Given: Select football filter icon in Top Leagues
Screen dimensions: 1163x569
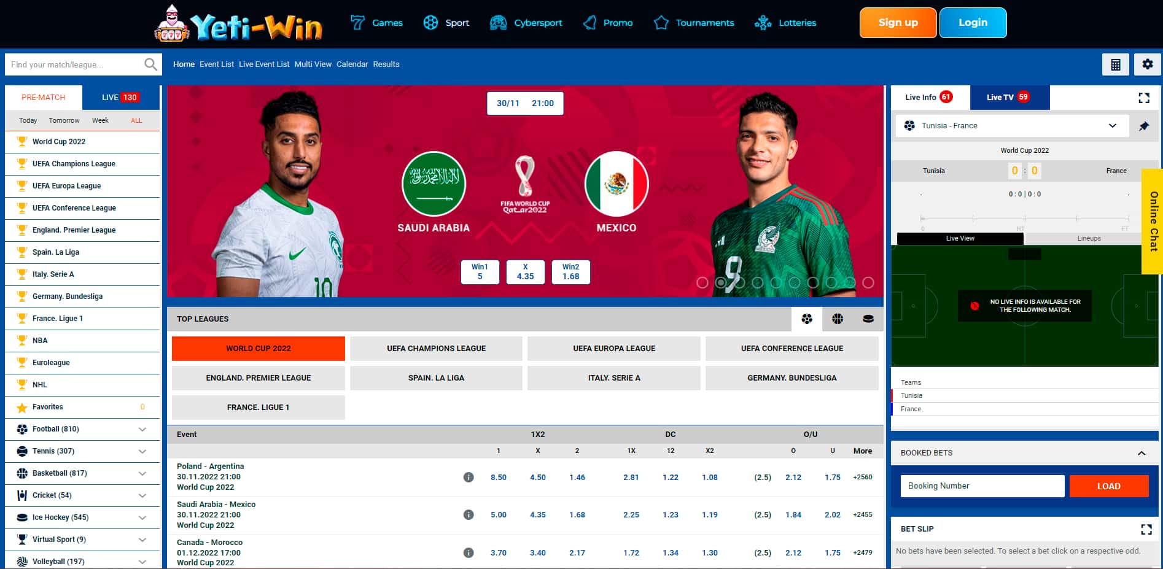Looking at the screenshot, I should click(807, 319).
